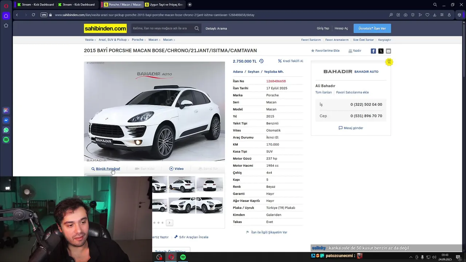Open price history clock icon
This screenshot has height=262, width=466.
[261, 61]
